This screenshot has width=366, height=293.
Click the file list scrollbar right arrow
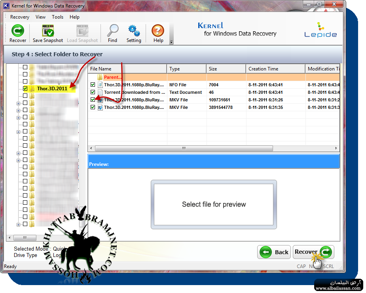click(x=336, y=148)
